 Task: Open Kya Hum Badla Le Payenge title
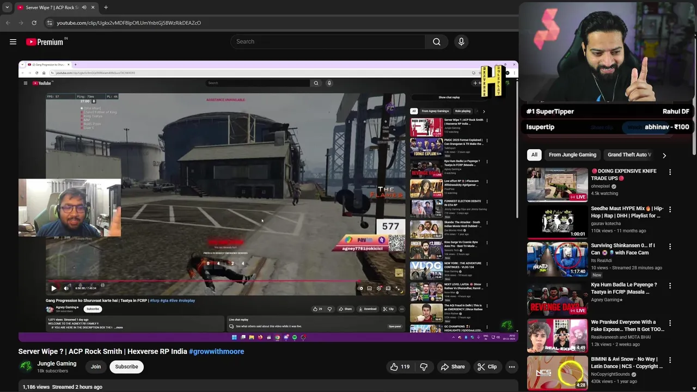(624, 289)
